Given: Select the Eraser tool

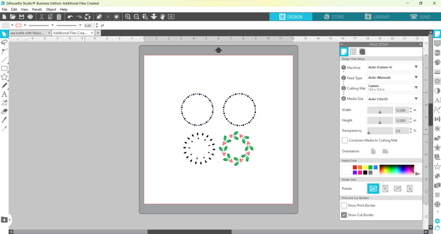Looking at the screenshot, I should click(4, 112).
